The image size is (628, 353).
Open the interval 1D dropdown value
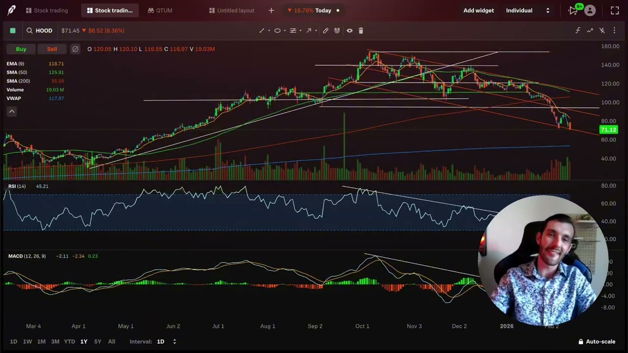pyautogui.click(x=160, y=341)
